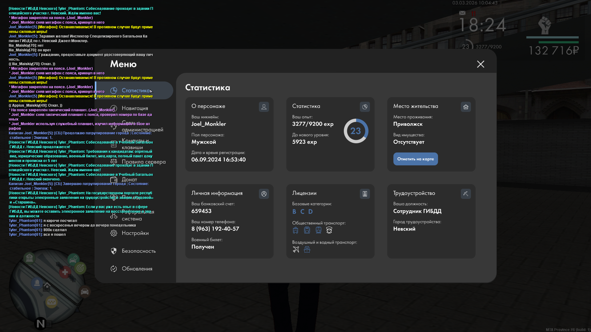Click the account icon in Личная информация
591x332 pixels.
[264, 194]
